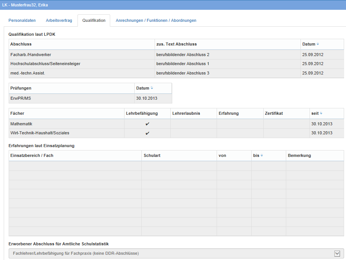Image resolution: width=346 pixels, height=260 pixels.
Task: Toggle Lehrbefähigung checkmark for Wirt-Technik-Haushalt/Soziales
Action: (147, 133)
